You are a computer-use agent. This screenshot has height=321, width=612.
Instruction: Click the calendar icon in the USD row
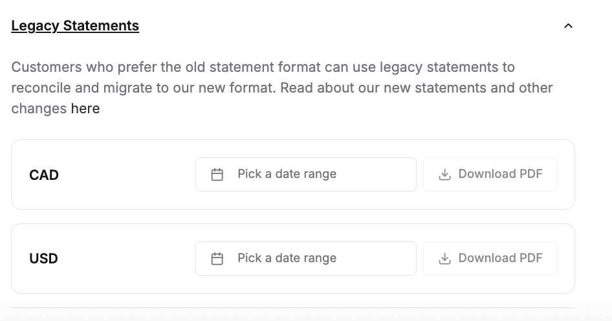point(217,259)
